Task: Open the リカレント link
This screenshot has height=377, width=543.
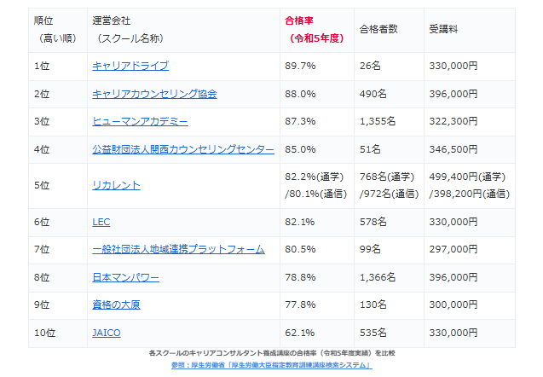Action: click(116, 185)
